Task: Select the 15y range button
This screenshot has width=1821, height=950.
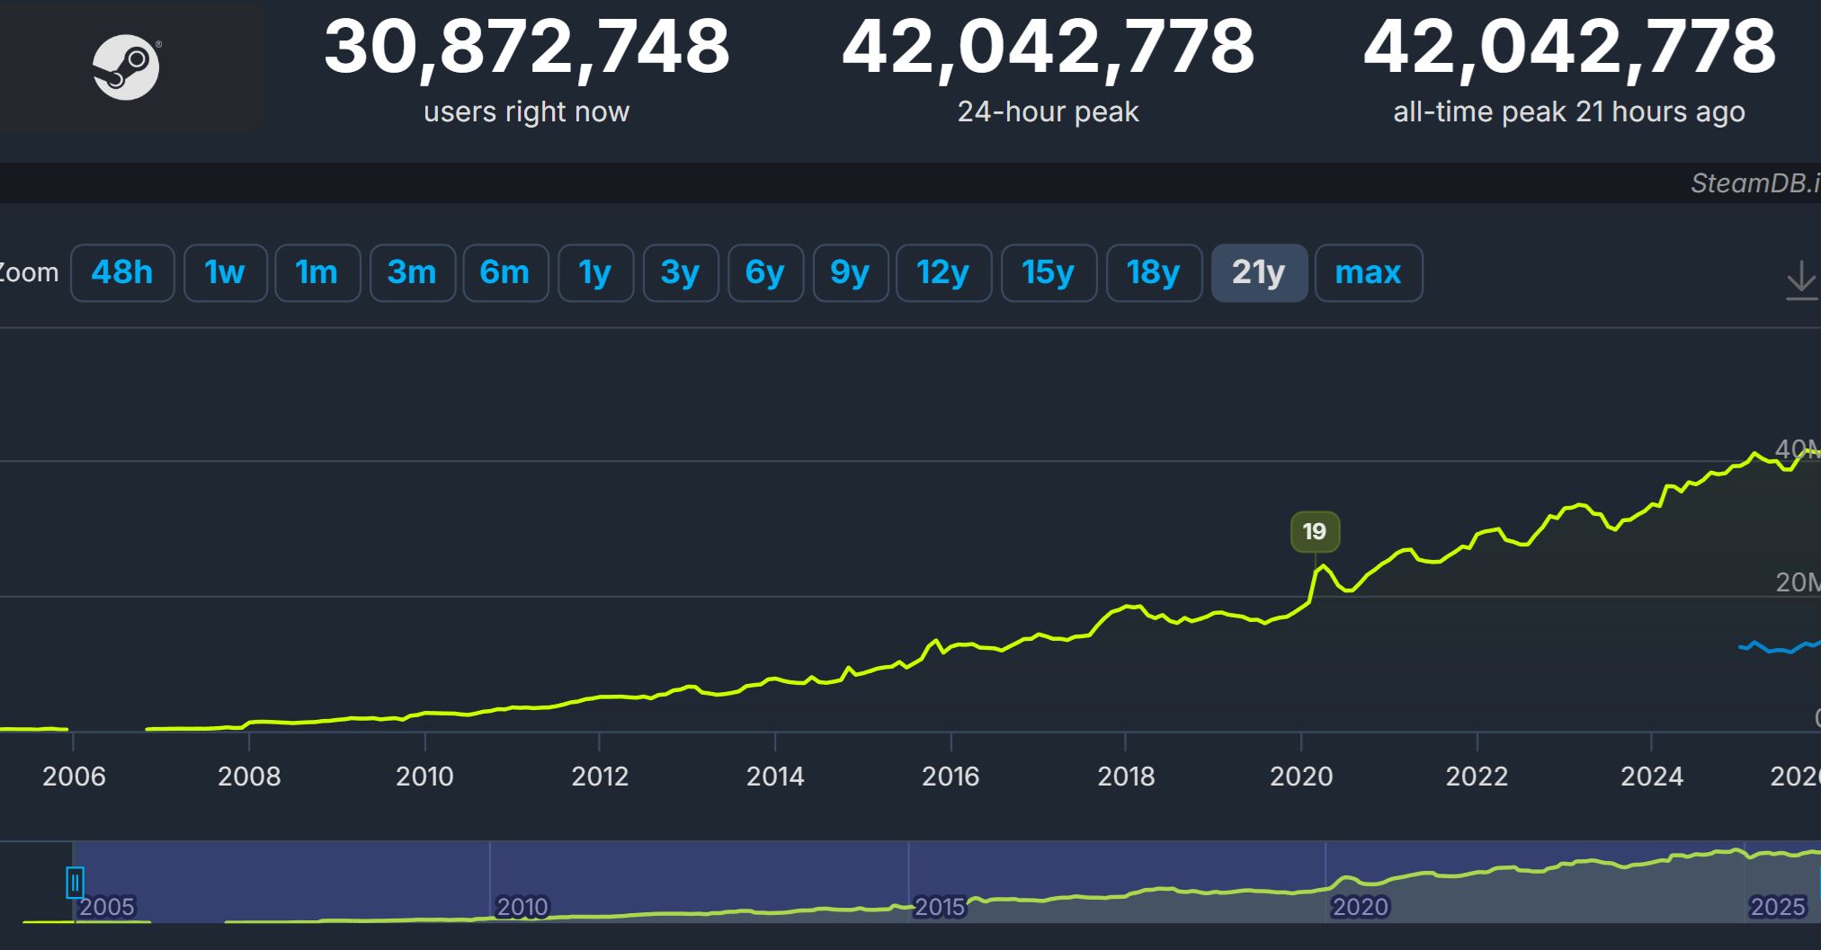Action: click(1049, 272)
